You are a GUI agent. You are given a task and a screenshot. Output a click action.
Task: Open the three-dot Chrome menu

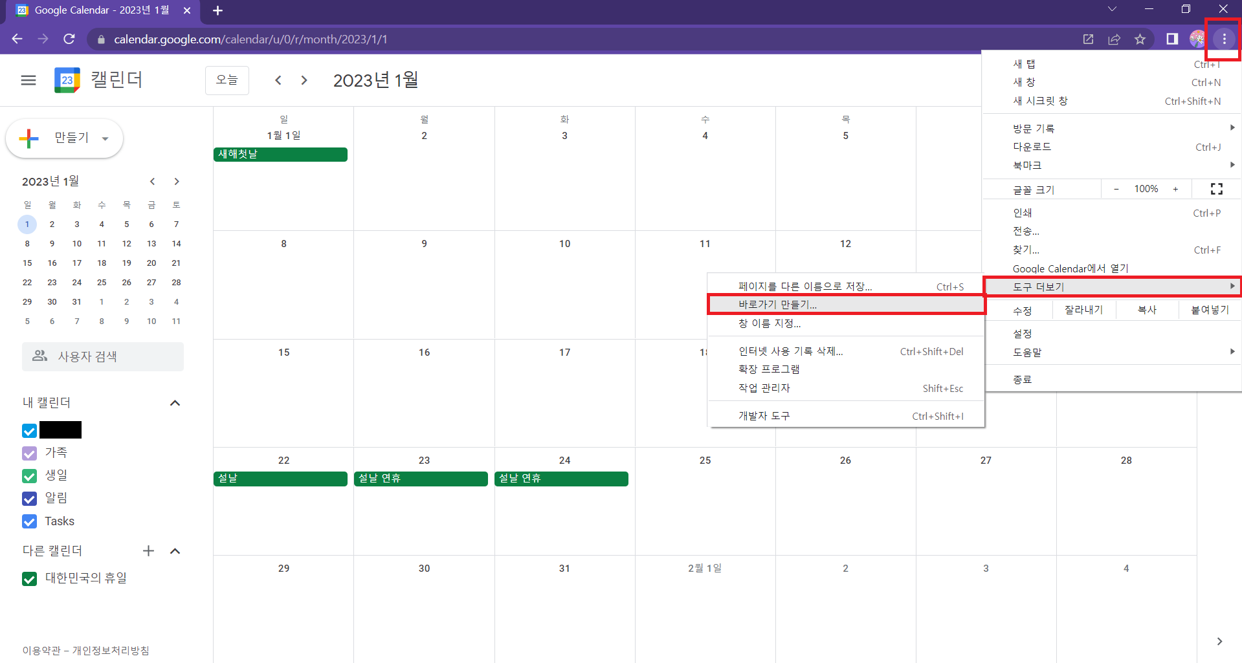(x=1224, y=39)
